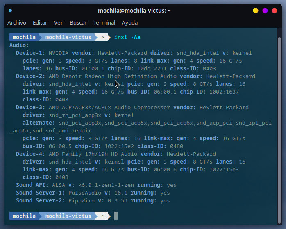This screenshot has width=286, height=229.
Task: Click the purple maximize window button
Action: point(265,11)
